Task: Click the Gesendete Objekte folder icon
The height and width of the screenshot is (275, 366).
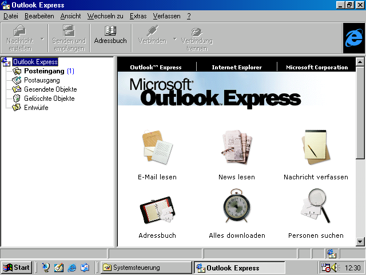Action: (x=17, y=89)
